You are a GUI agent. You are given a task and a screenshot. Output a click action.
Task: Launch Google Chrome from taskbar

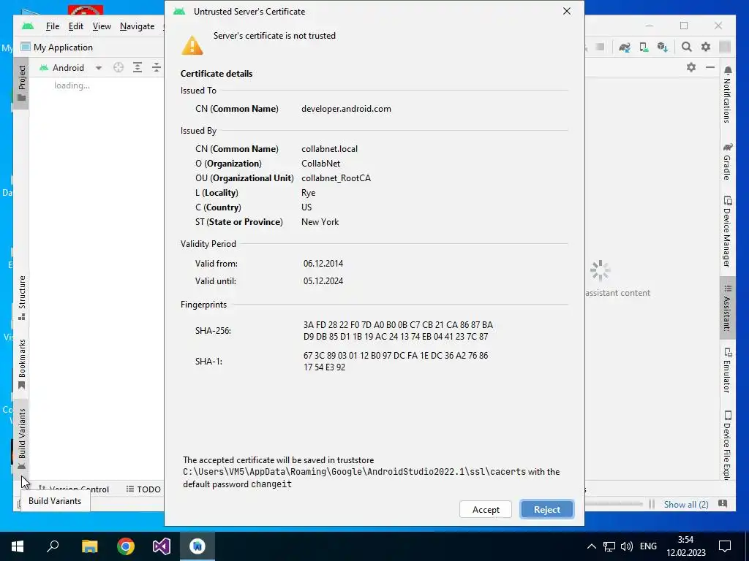126,546
